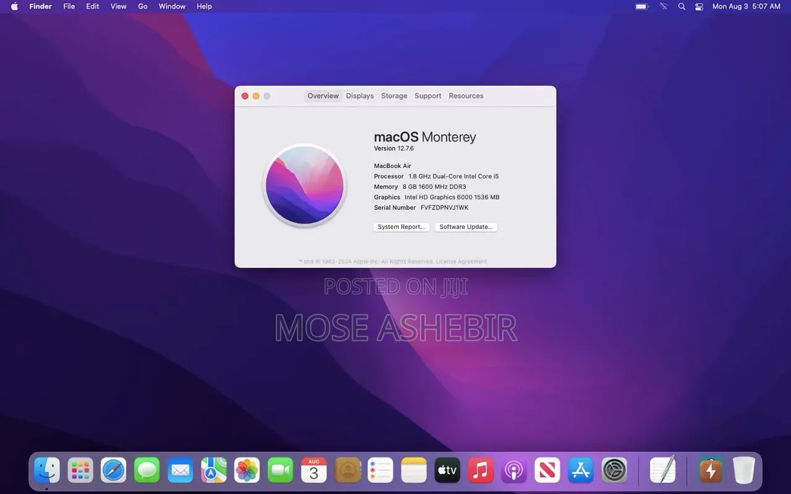Open the File menu
Image resolution: width=791 pixels, height=494 pixels.
(x=69, y=6)
